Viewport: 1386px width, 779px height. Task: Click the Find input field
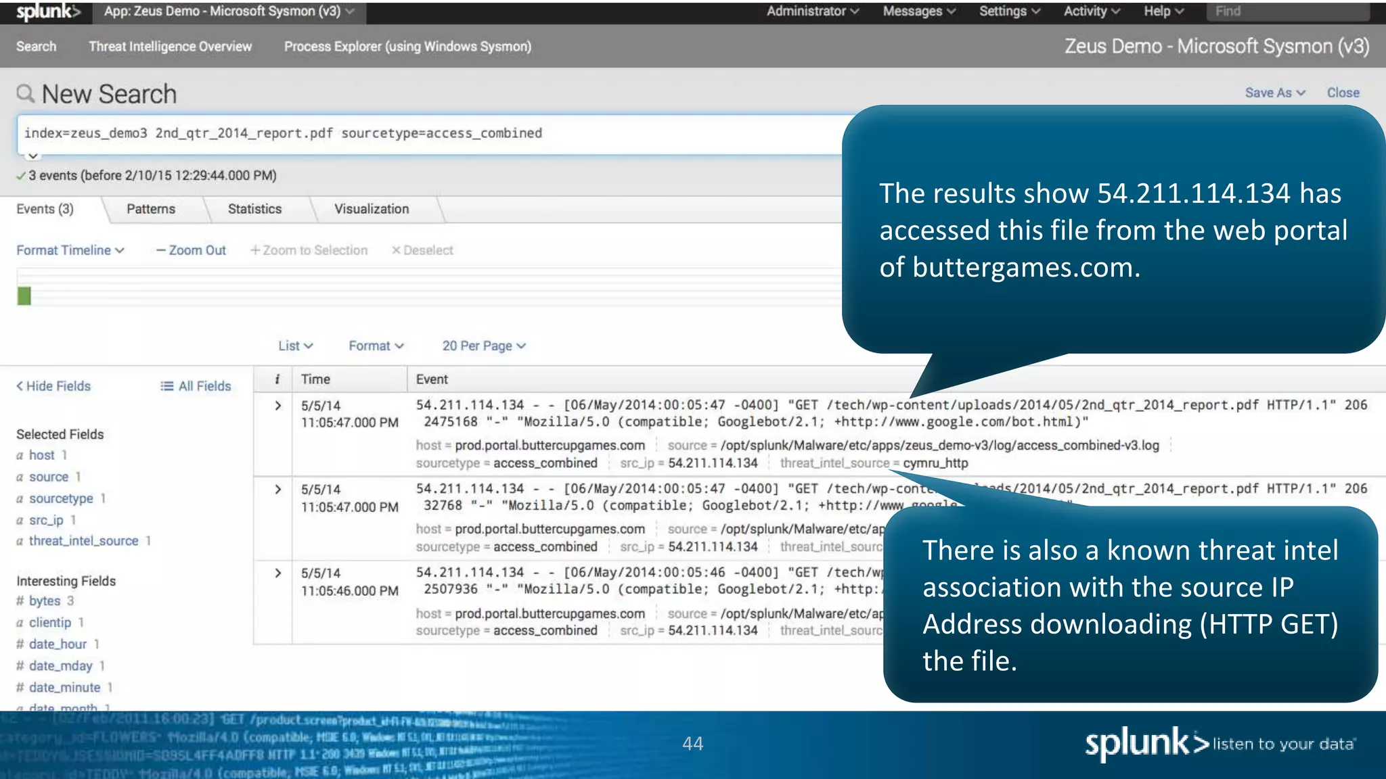point(1288,11)
